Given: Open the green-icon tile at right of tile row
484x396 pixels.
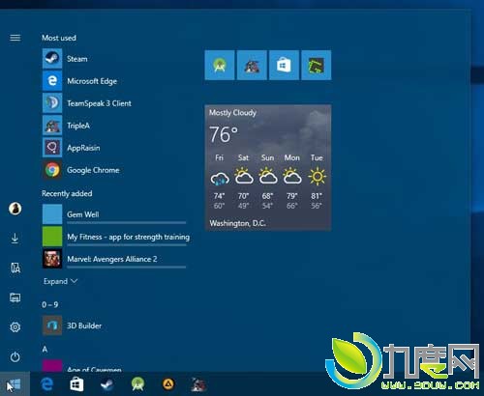Looking at the screenshot, I should point(317,65).
